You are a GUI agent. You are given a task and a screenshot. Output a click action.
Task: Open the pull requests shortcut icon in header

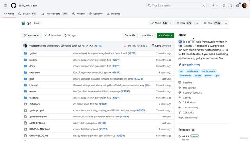[231, 5]
